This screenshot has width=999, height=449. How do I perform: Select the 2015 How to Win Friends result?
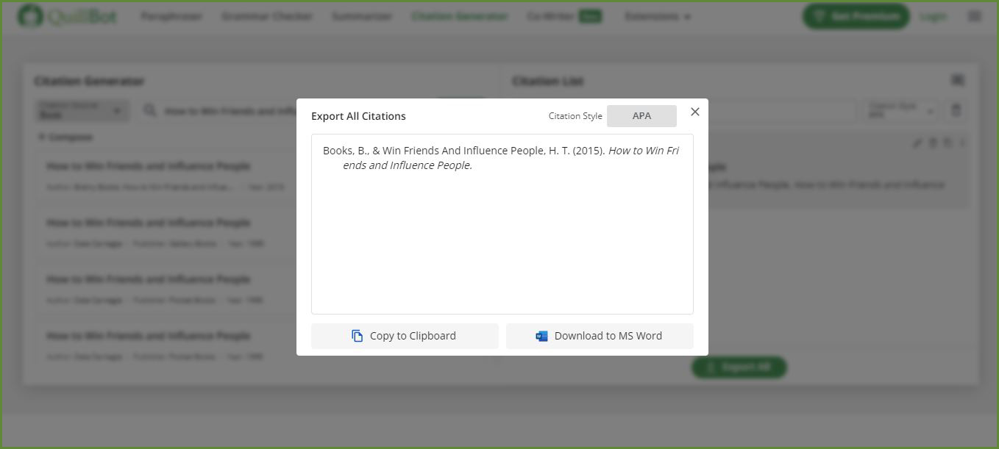pyautogui.click(x=166, y=176)
